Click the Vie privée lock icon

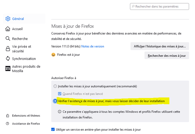[x=8, y=49]
